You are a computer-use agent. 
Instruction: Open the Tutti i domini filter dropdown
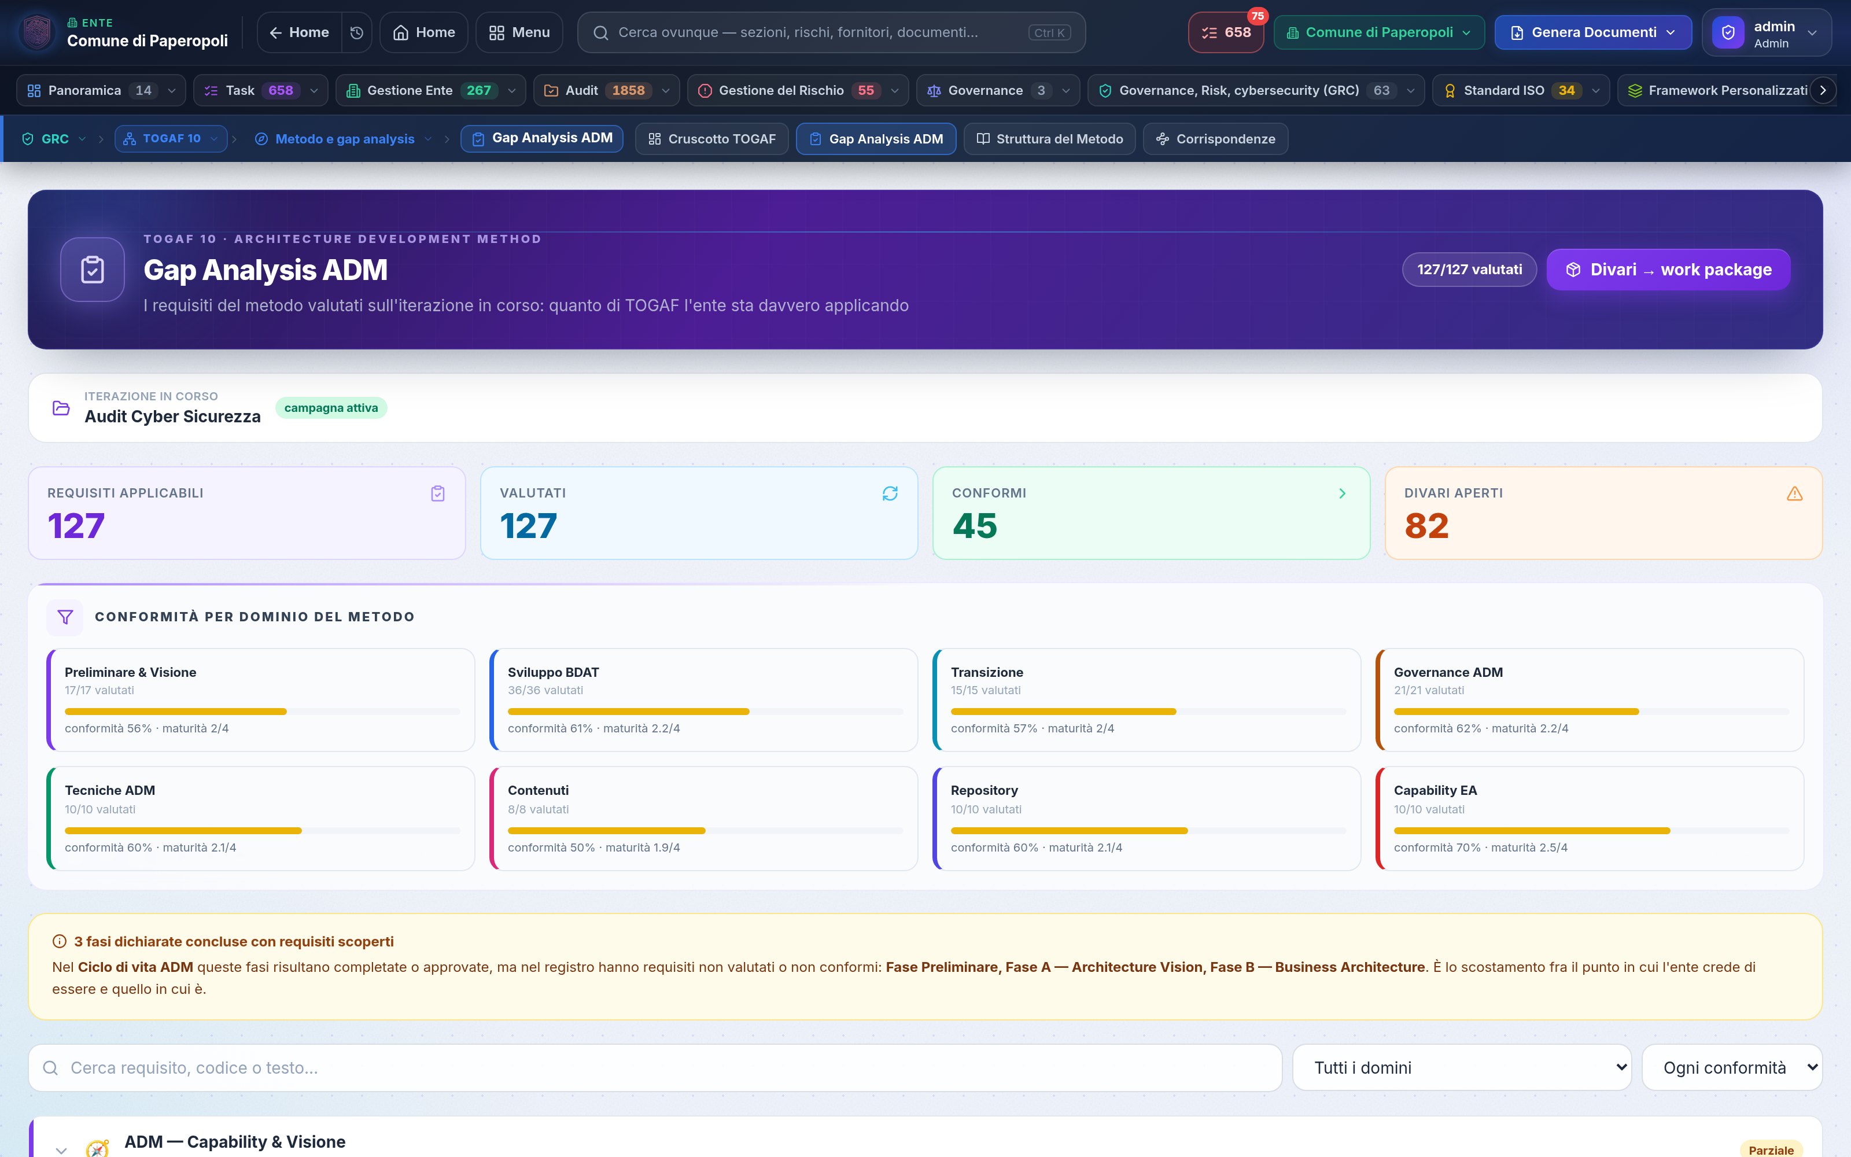(1462, 1067)
